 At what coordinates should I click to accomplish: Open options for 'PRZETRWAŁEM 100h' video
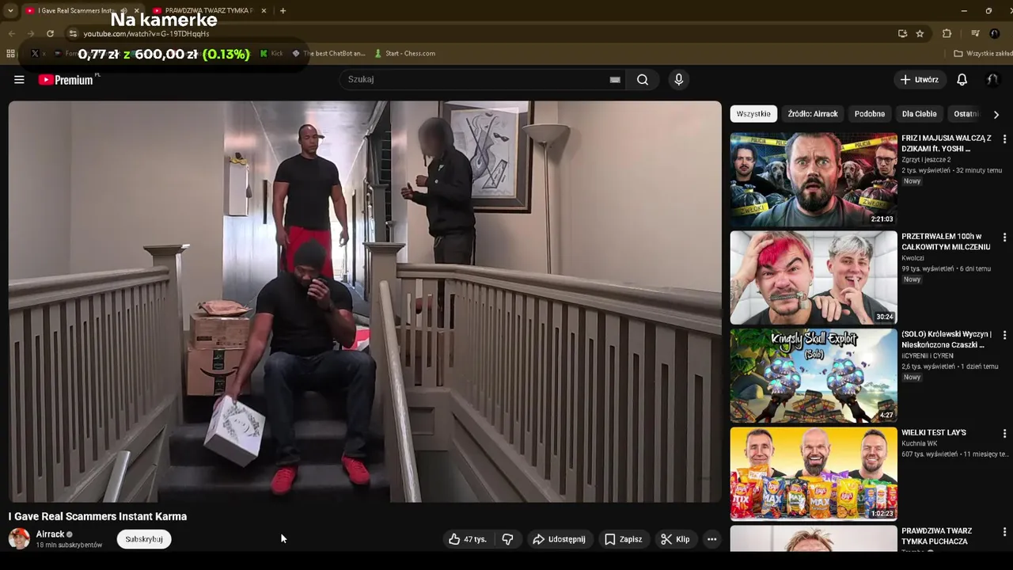1004,237
